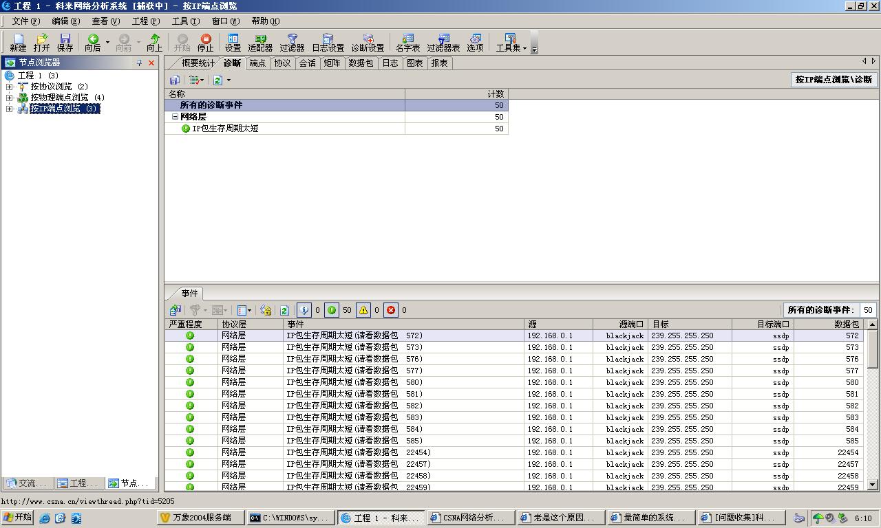The width and height of the screenshot is (881, 528).
Task: Click the 开始 Start button on taskbar
Action: pyautogui.click(x=18, y=518)
